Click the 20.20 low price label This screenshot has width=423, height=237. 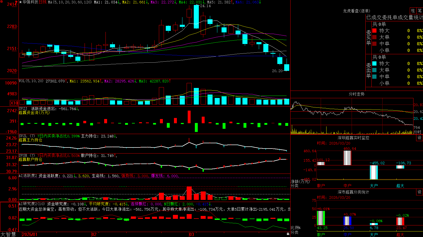(277, 71)
